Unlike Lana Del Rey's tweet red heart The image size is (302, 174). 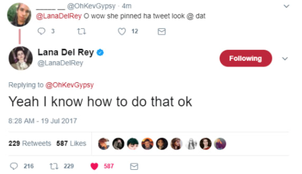coord(94,166)
